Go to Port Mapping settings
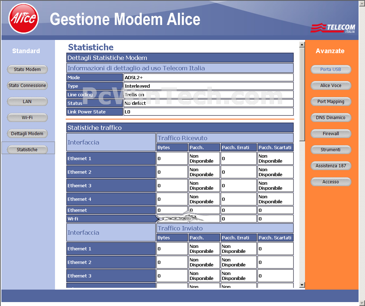This screenshot has height=306, width=365. click(331, 101)
